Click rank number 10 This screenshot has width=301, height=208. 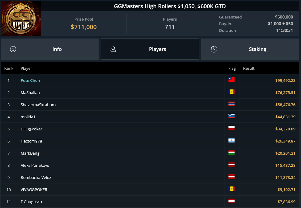[8, 190]
